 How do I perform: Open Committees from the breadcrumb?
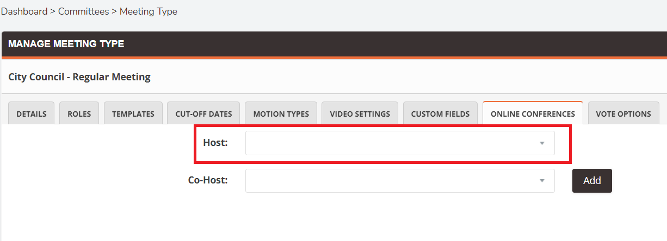click(83, 11)
